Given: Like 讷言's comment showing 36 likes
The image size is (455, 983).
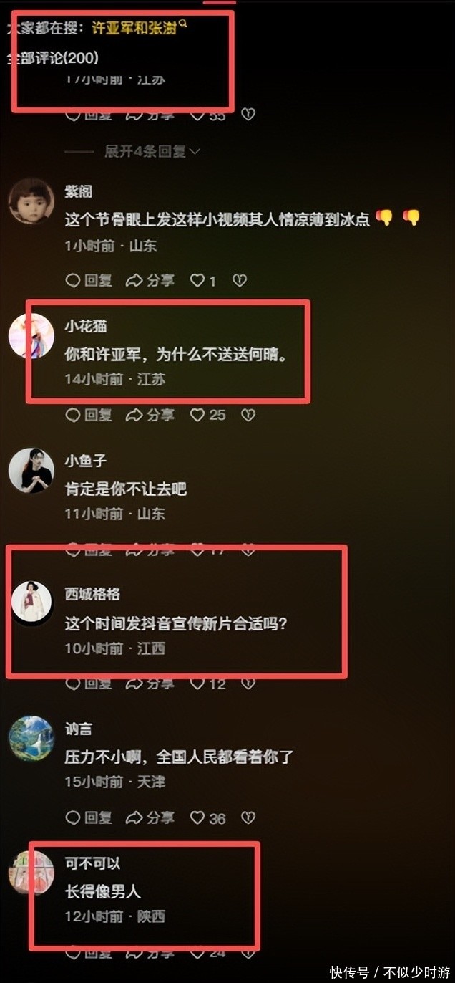Looking at the screenshot, I should coord(197,817).
